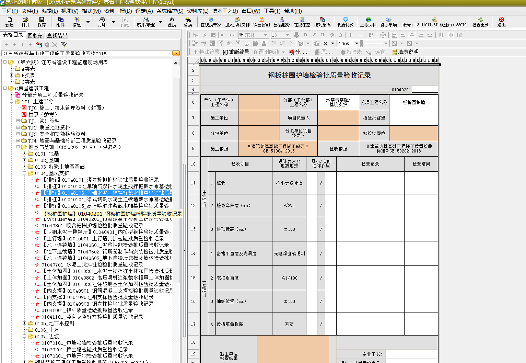
Task: Open the 在线课堂 online classroom
Action: 302,22
